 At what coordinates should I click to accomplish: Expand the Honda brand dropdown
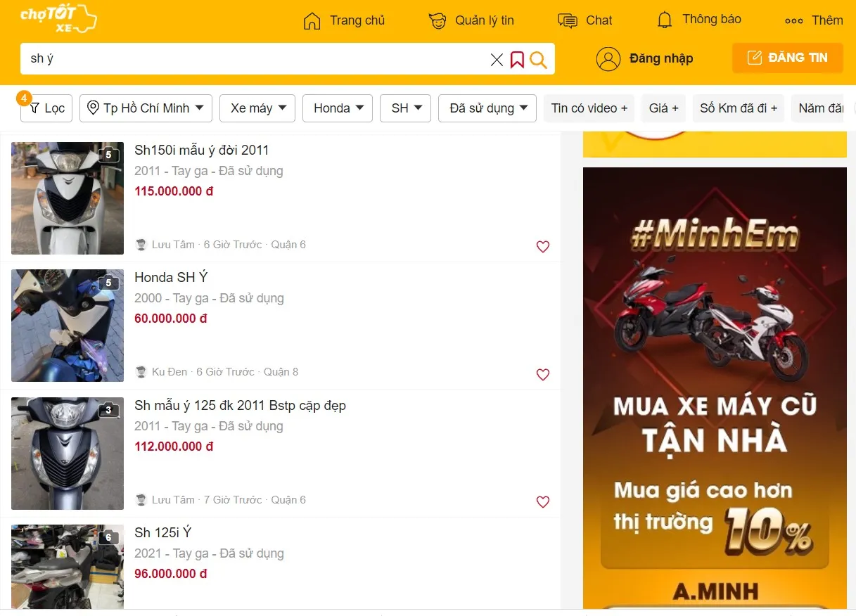[337, 108]
